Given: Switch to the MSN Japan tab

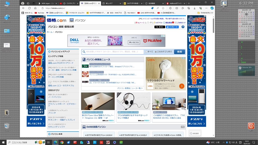Looking at the screenshot, I should pyautogui.click(x=48, y=3).
